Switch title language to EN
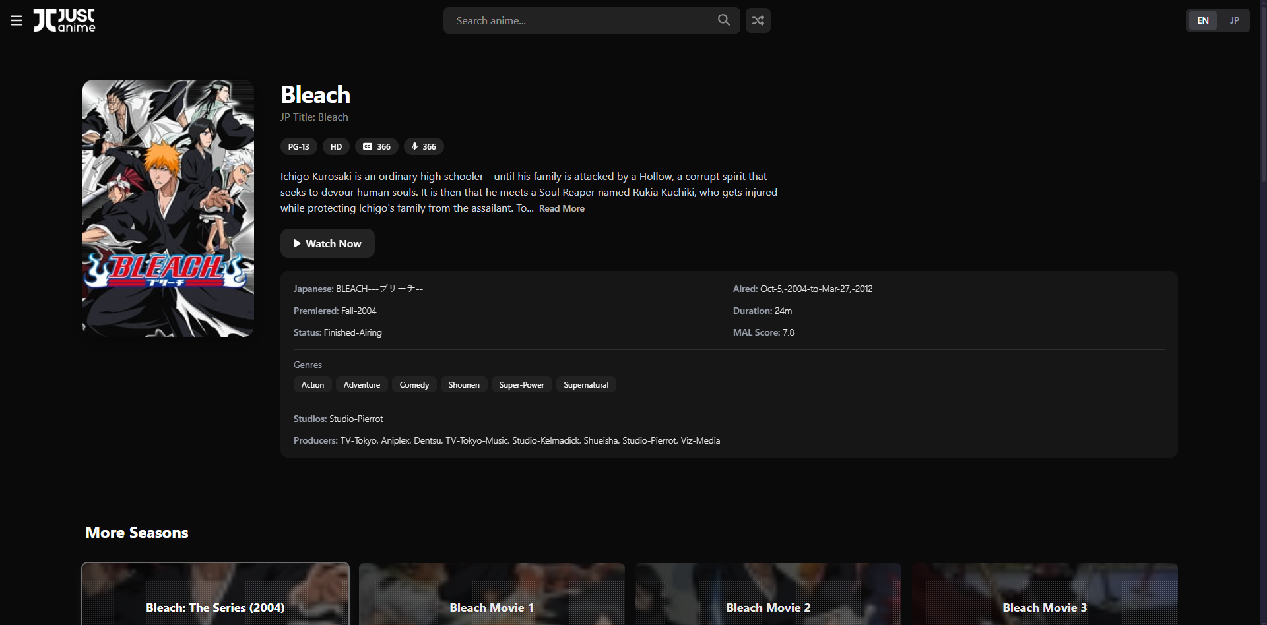Image resolution: width=1267 pixels, height=625 pixels. click(x=1202, y=20)
